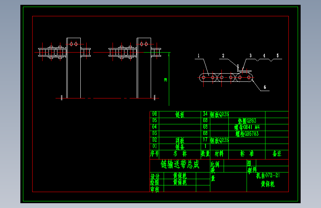321x208 pixels.
Task: Select the cell 垫圈GB93 in row 05
Action: tap(247, 121)
